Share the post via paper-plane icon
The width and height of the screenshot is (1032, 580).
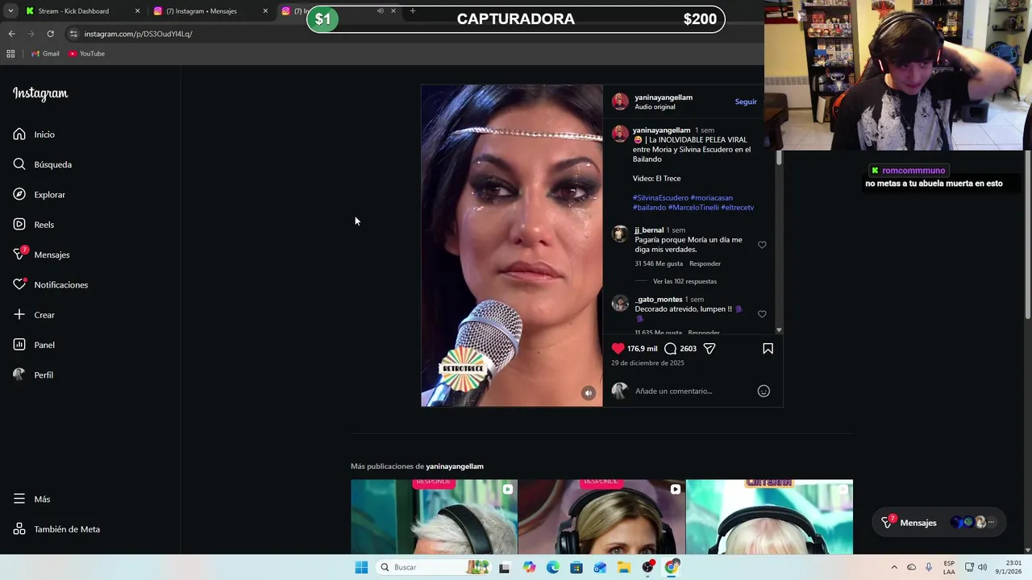pyautogui.click(x=709, y=349)
